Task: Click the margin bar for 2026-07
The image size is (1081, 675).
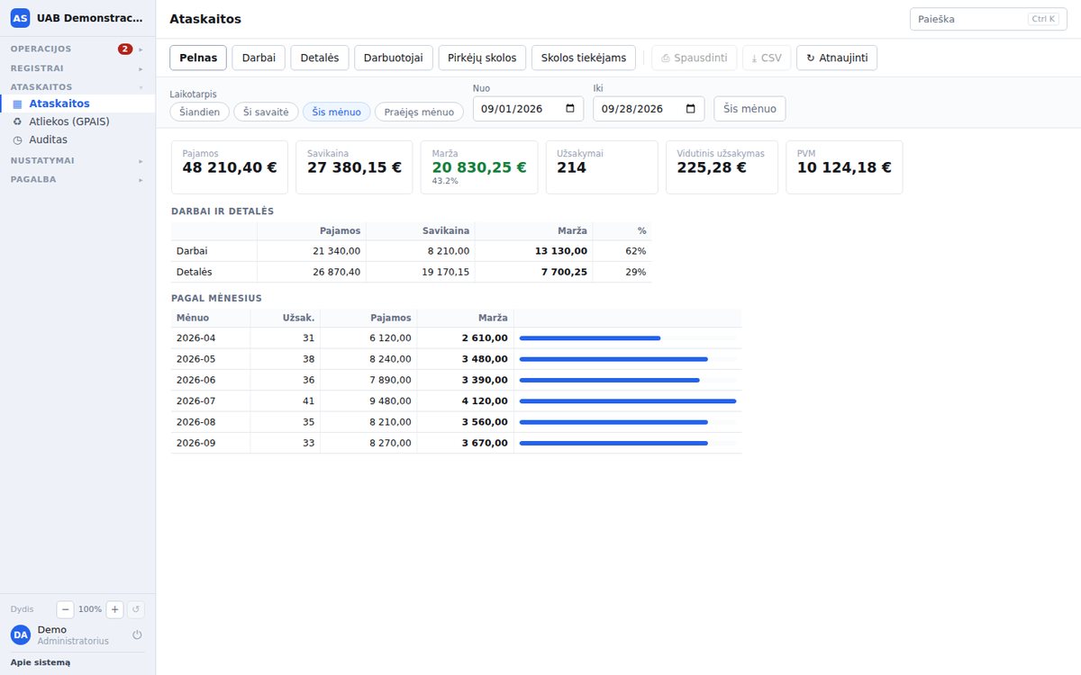Action: (628, 400)
